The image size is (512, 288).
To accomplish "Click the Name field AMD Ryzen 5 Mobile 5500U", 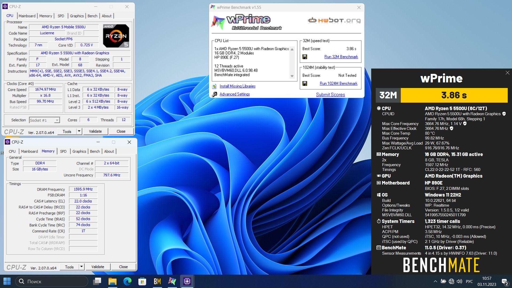I will tap(63, 27).
